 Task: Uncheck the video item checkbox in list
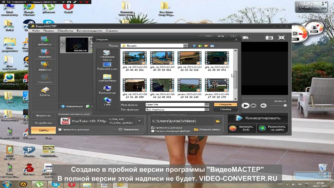(x=62, y=45)
